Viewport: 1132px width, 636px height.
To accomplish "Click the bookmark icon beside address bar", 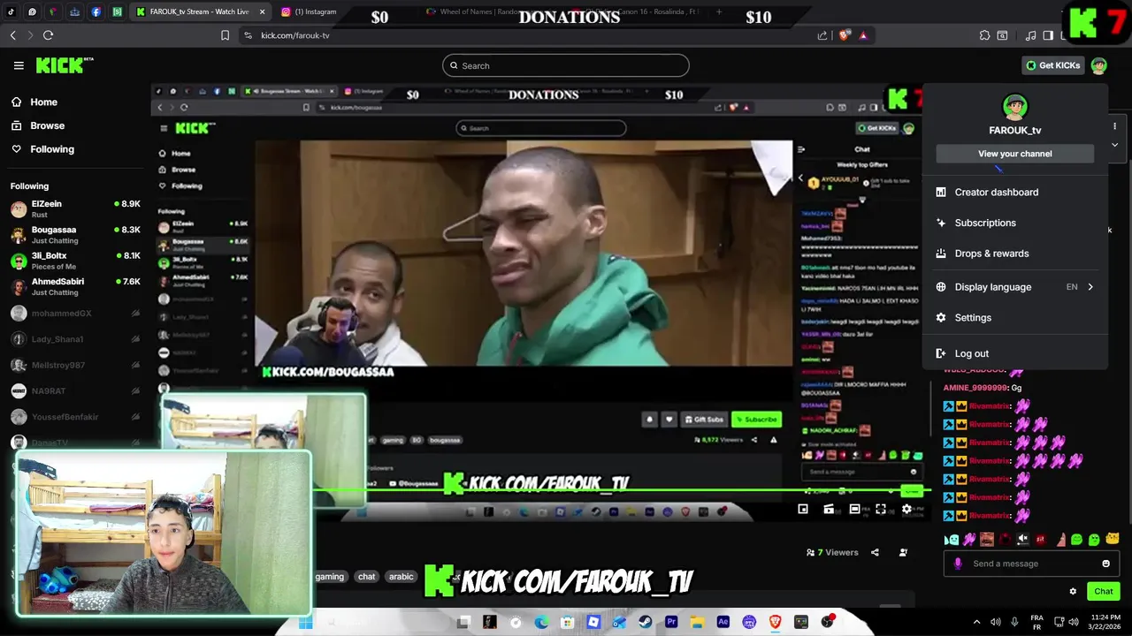I will [x=225, y=35].
